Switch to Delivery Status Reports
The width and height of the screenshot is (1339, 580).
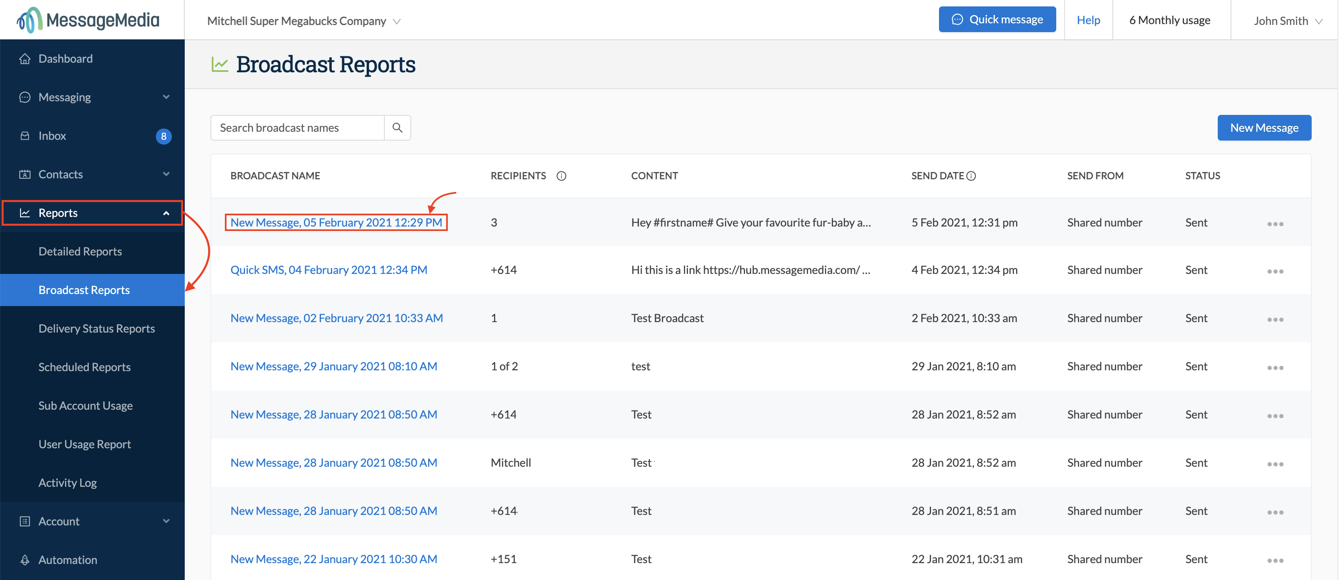pos(97,328)
